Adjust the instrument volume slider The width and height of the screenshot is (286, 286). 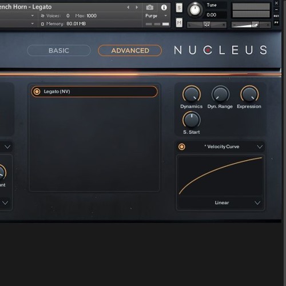click(251, 25)
